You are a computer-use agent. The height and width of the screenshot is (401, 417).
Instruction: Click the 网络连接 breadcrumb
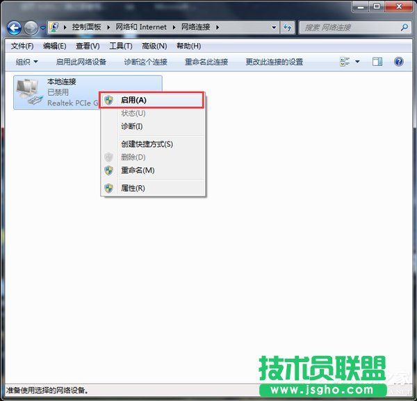[x=196, y=27]
